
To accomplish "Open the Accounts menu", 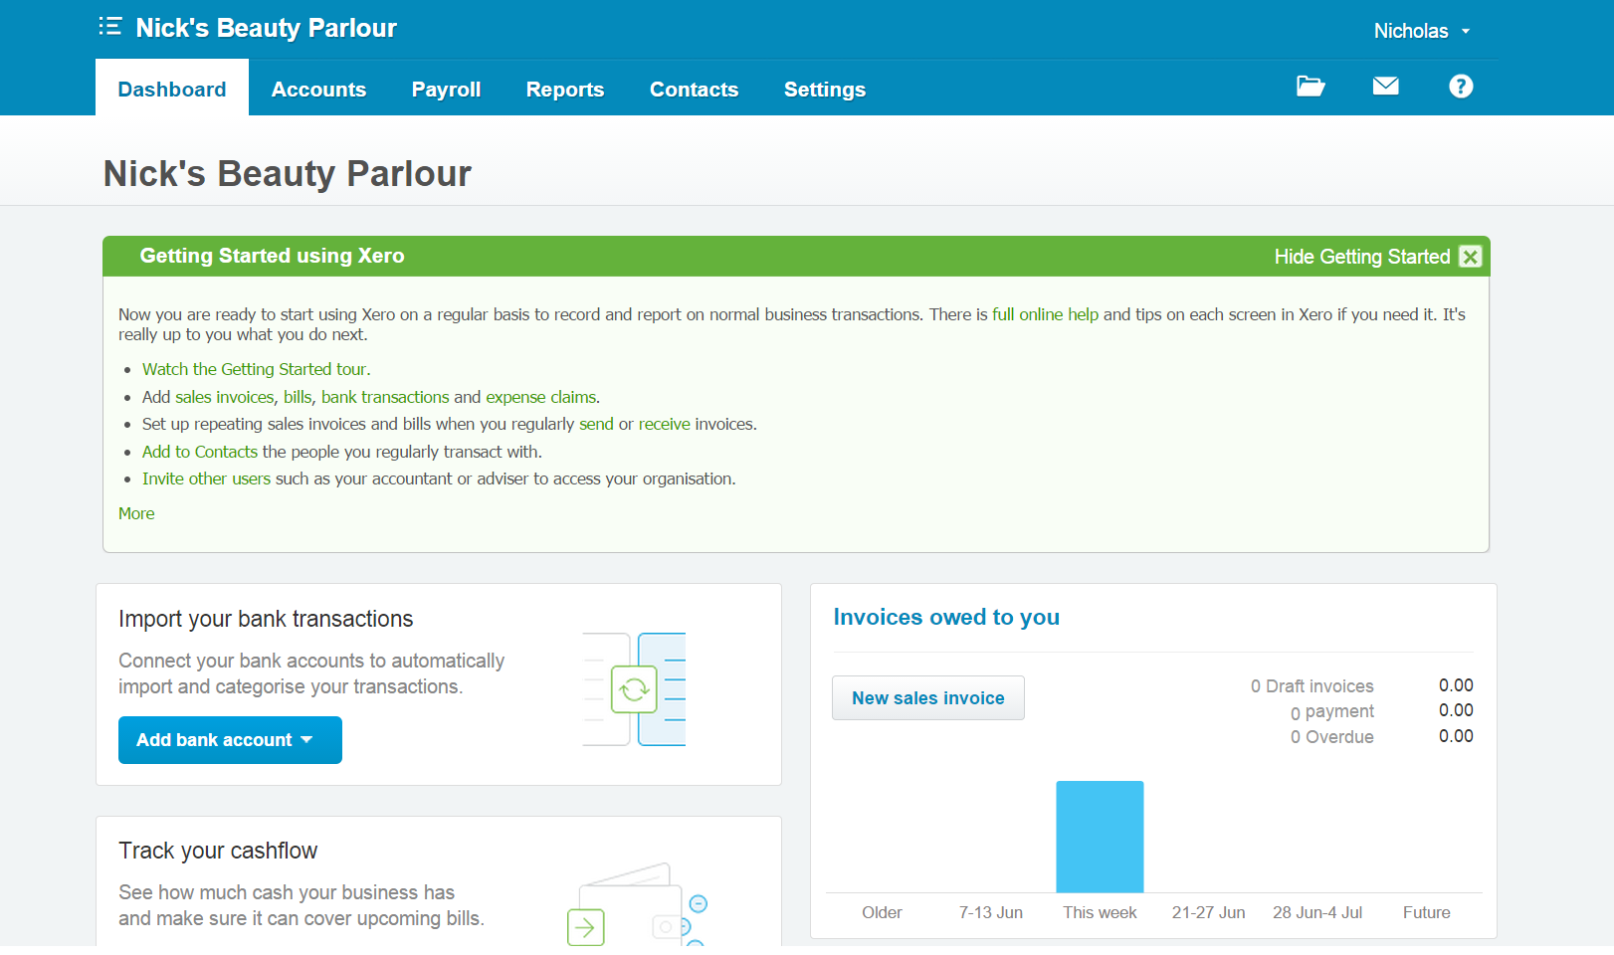I will point(318,90).
